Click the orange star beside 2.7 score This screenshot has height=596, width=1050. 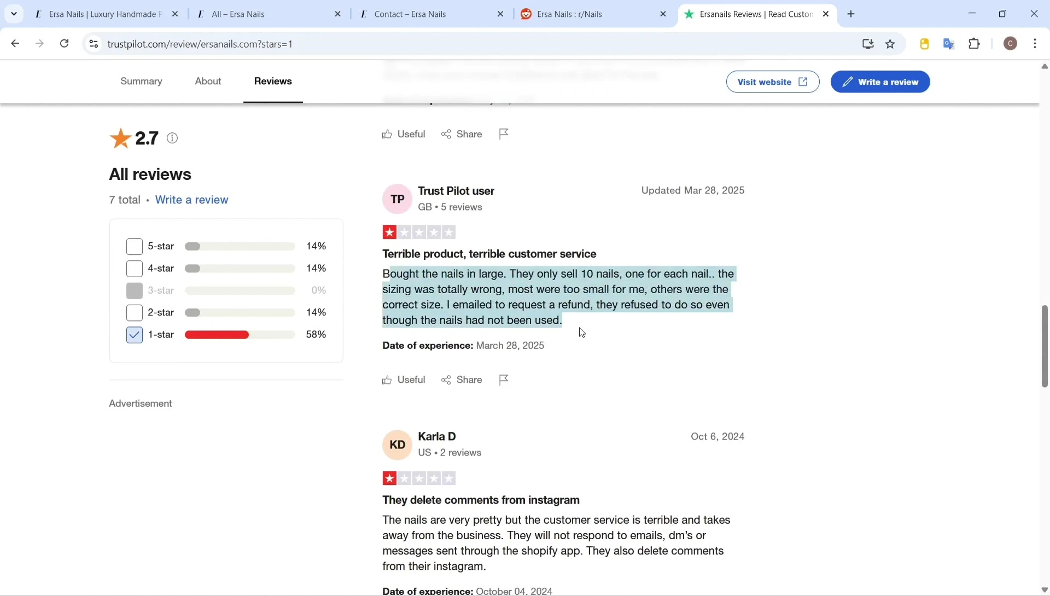120,138
